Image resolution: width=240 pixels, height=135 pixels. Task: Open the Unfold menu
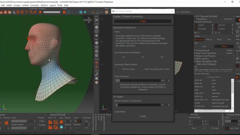point(25,5)
